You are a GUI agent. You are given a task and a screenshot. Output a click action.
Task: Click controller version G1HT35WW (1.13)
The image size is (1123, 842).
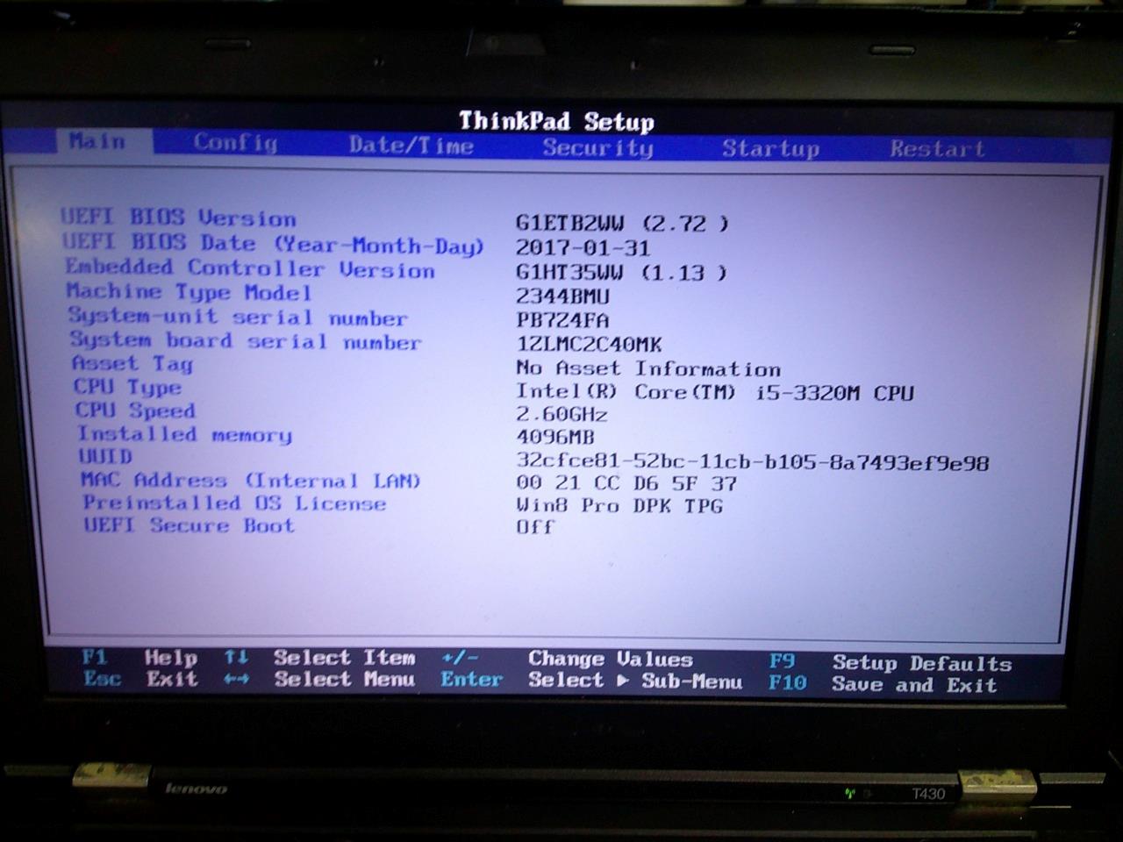(x=621, y=273)
